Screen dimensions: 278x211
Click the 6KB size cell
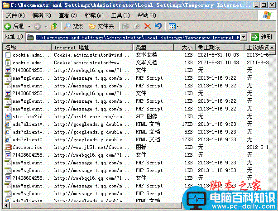[188, 147]
